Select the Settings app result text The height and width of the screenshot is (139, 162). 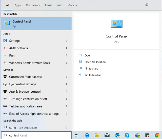[x=15, y=41]
